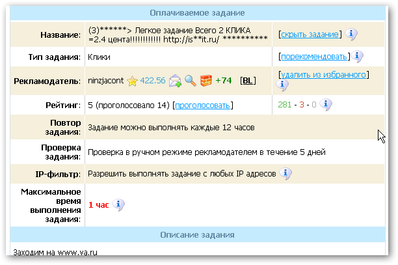Click the 'удалить из избранного' link
Image resolution: width=398 pixels, height=265 pixels.
323,75
